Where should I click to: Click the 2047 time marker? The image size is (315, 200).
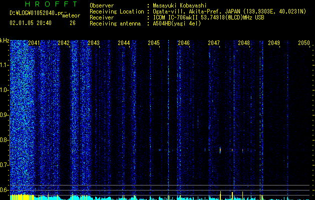(214, 43)
